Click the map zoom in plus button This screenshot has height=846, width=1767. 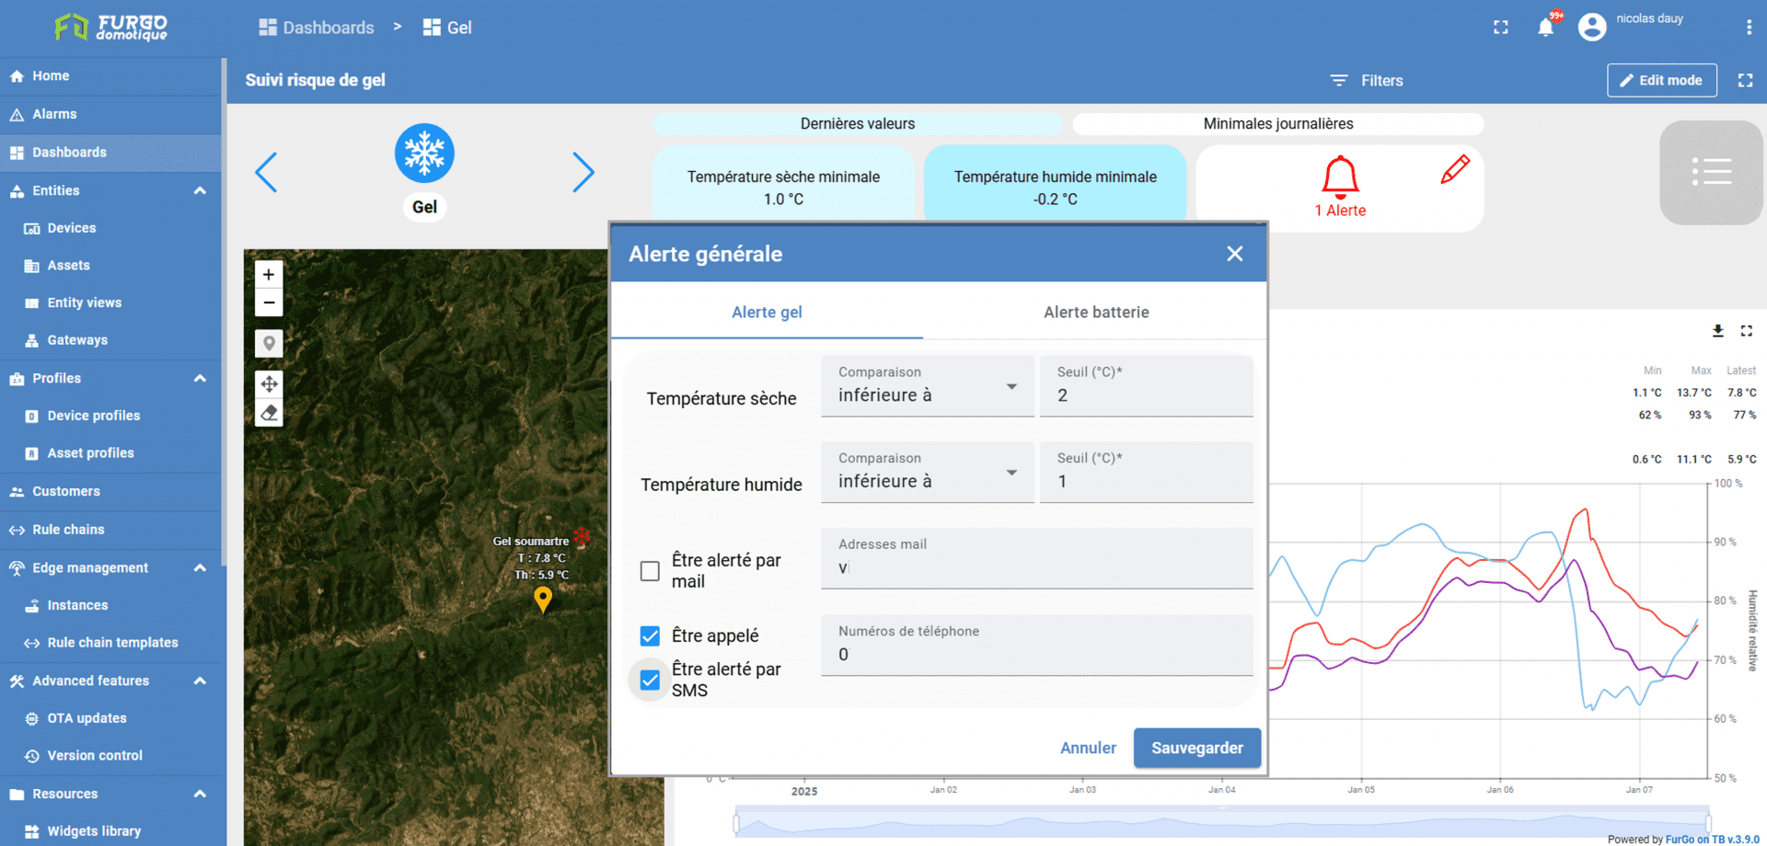269,274
